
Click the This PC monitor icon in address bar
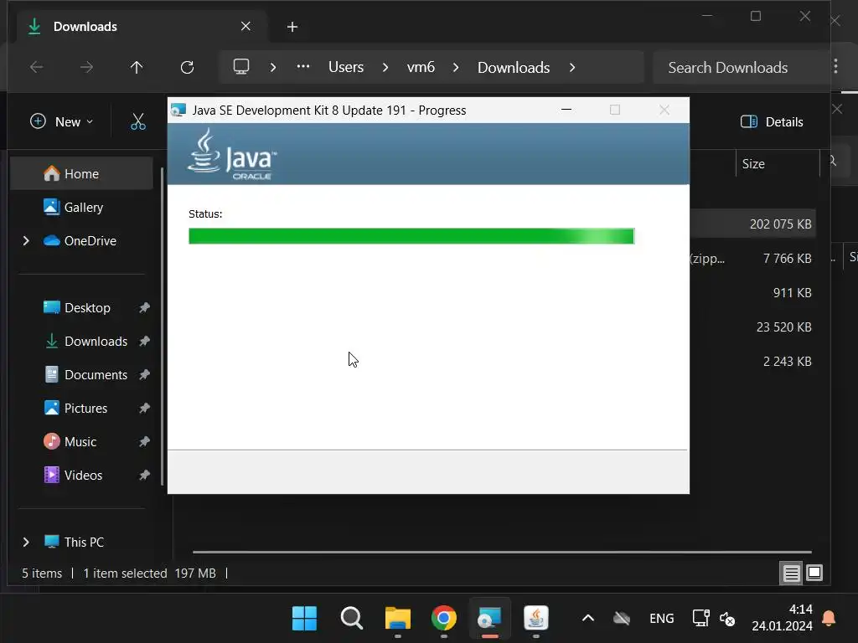pos(241,67)
